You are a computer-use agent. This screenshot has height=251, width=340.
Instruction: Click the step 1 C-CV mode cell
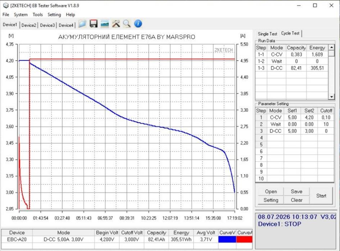coord(275,117)
